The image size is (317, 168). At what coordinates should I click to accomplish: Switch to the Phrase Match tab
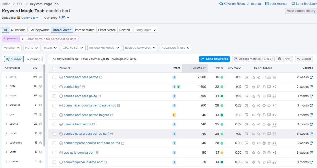[x=85, y=30]
